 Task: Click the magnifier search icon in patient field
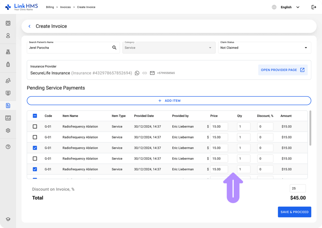click(x=114, y=48)
